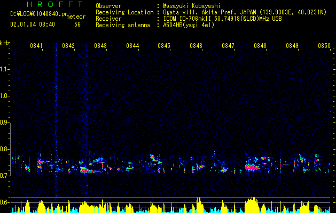Click the 0.9 kHz frequency label
The width and height of the screenshot is (336, 213).
point(4,122)
